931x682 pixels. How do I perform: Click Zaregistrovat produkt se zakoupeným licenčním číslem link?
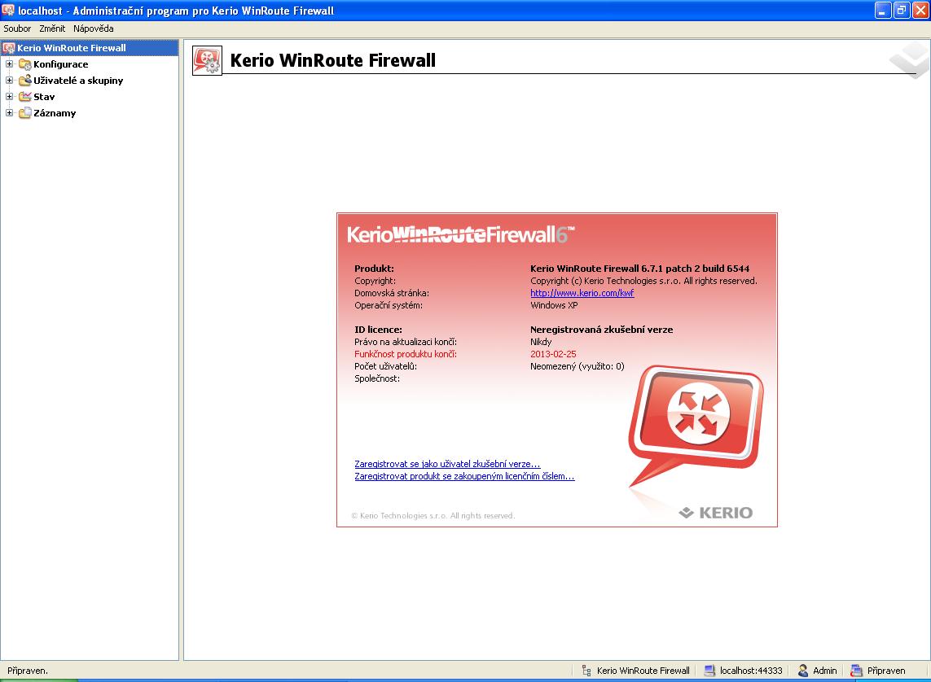pos(464,476)
